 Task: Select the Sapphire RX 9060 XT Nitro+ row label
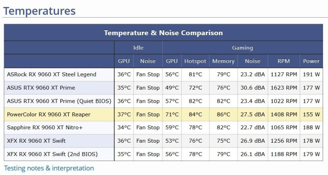pyautogui.click(x=45, y=128)
